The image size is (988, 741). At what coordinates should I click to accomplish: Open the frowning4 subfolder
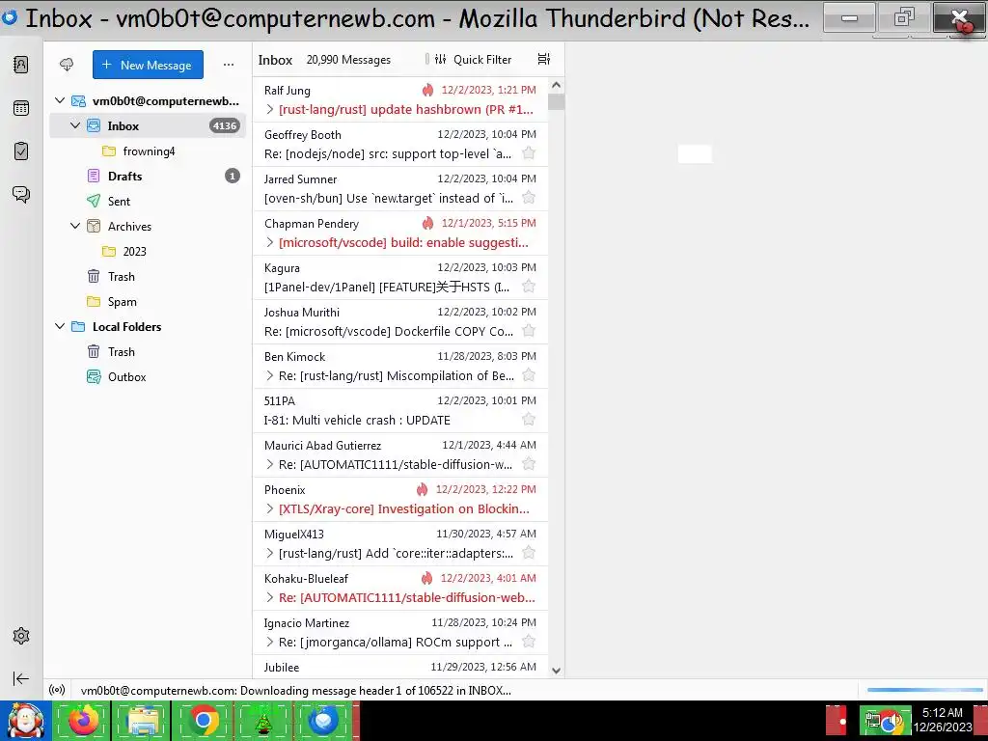[x=148, y=151]
